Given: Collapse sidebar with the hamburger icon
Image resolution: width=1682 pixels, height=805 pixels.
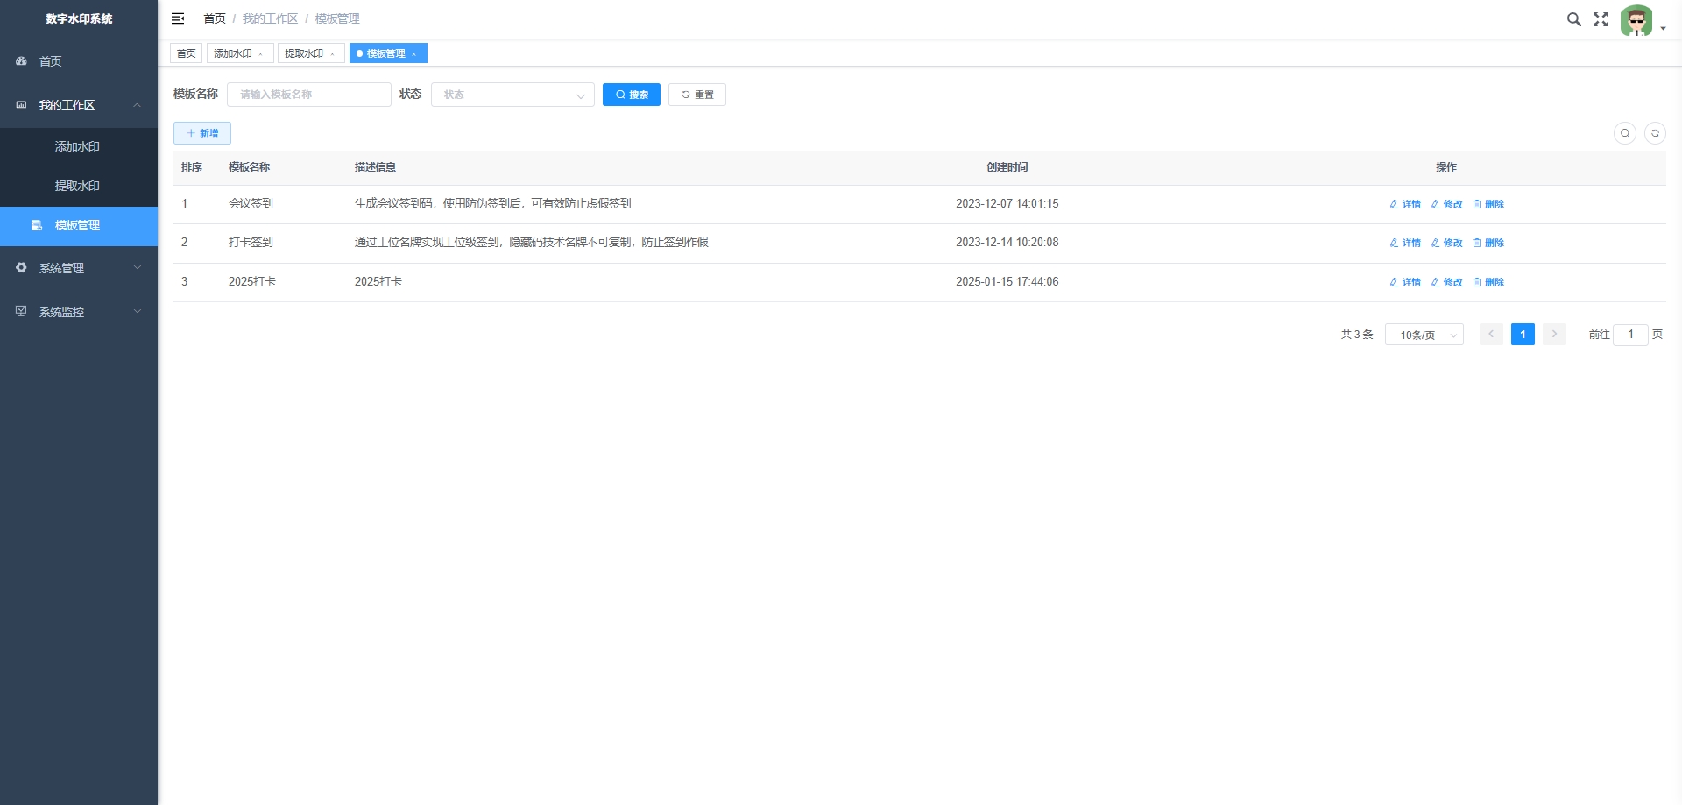Looking at the screenshot, I should click(178, 18).
